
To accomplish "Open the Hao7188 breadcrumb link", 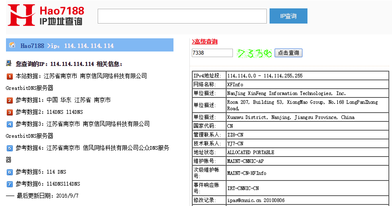I will click(32, 46).
